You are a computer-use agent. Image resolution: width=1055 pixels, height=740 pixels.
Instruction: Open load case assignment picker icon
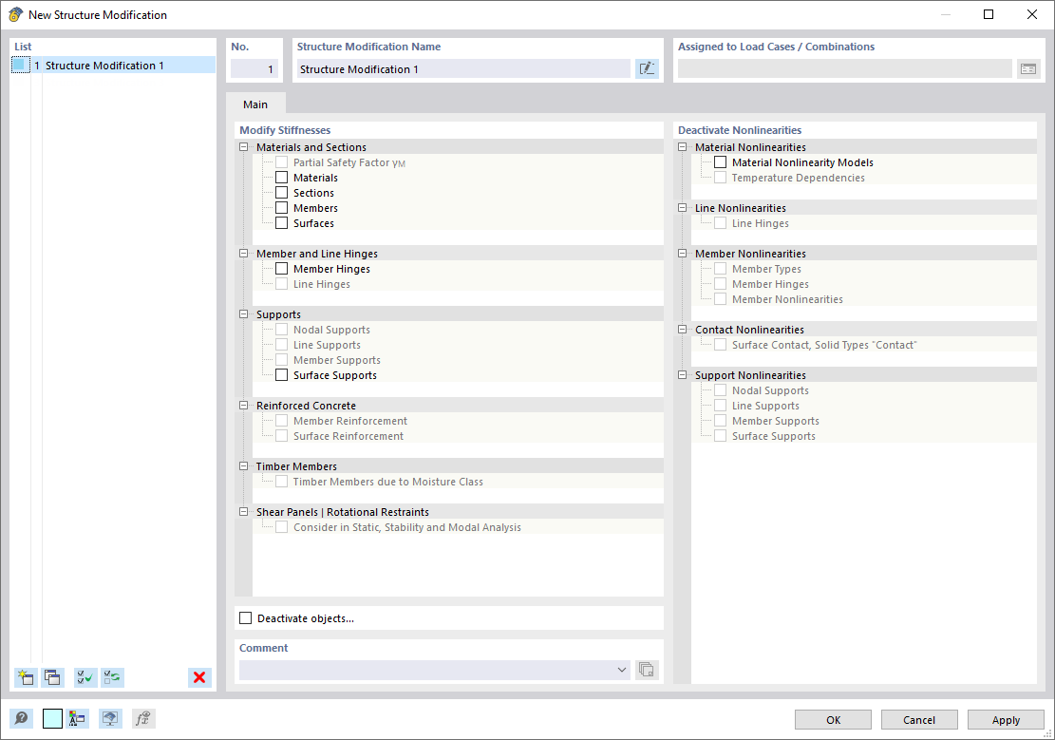pyautogui.click(x=1028, y=67)
